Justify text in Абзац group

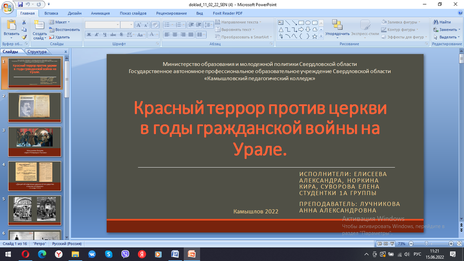click(x=190, y=34)
